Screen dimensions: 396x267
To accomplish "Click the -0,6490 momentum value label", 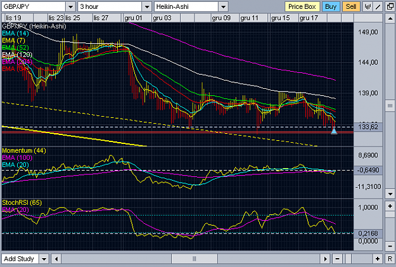I will click(368, 170).
